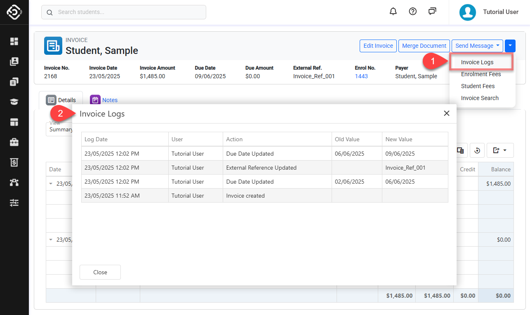Choose Invoice Search menu entry

[x=480, y=98]
